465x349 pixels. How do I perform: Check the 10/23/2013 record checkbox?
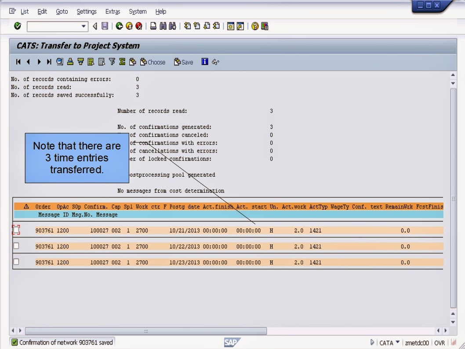(x=16, y=262)
